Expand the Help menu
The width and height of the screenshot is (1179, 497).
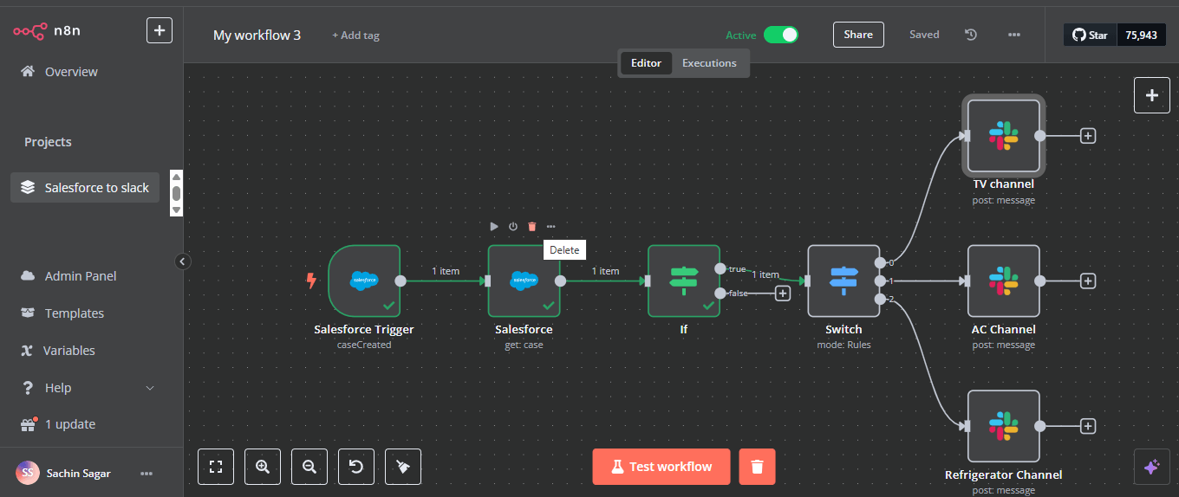click(149, 388)
